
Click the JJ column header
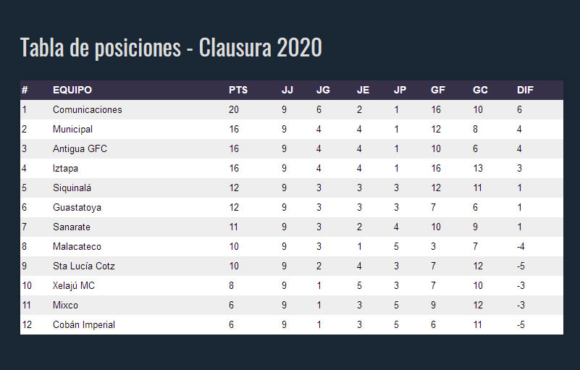click(x=287, y=90)
